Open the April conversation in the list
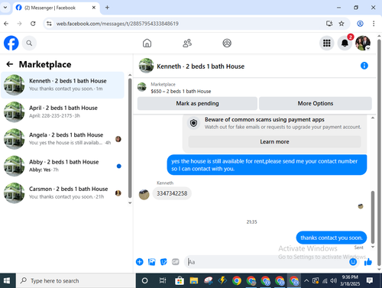 63,112
